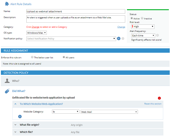Image resolution: width=171 pixels, height=136 pixels.
Task: Open the Risk level High dropdown
Action: 143,27
